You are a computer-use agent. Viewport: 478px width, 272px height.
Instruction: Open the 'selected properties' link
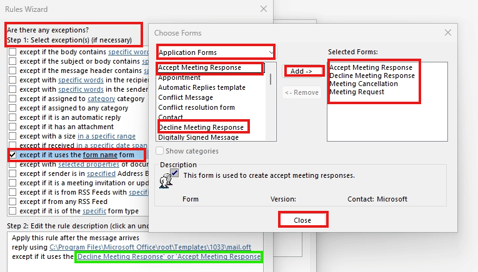(89, 164)
